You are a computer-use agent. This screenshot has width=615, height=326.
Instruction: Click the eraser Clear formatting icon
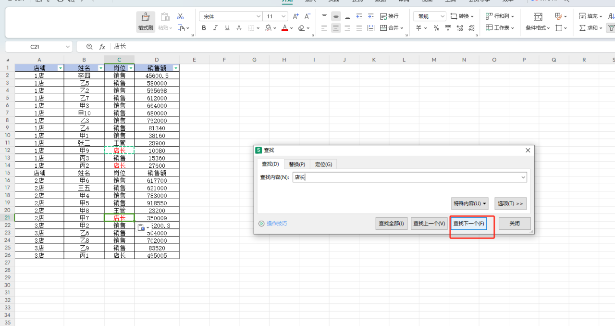301,28
